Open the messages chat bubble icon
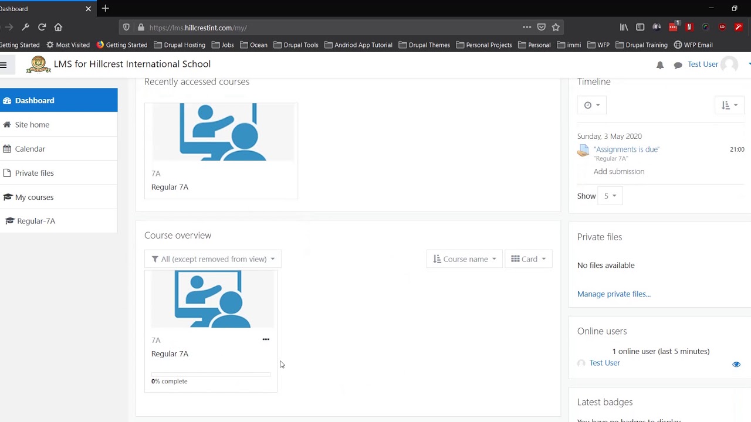Image resolution: width=751 pixels, height=422 pixels. (678, 65)
